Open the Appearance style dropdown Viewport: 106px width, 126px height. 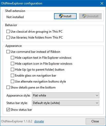[x=66, y=95]
